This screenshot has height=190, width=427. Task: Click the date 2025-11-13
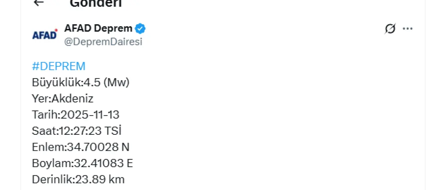pyautogui.click(x=89, y=115)
